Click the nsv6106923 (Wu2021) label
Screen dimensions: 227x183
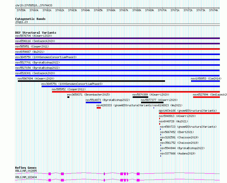pyautogui.click(x=168, y=105)
